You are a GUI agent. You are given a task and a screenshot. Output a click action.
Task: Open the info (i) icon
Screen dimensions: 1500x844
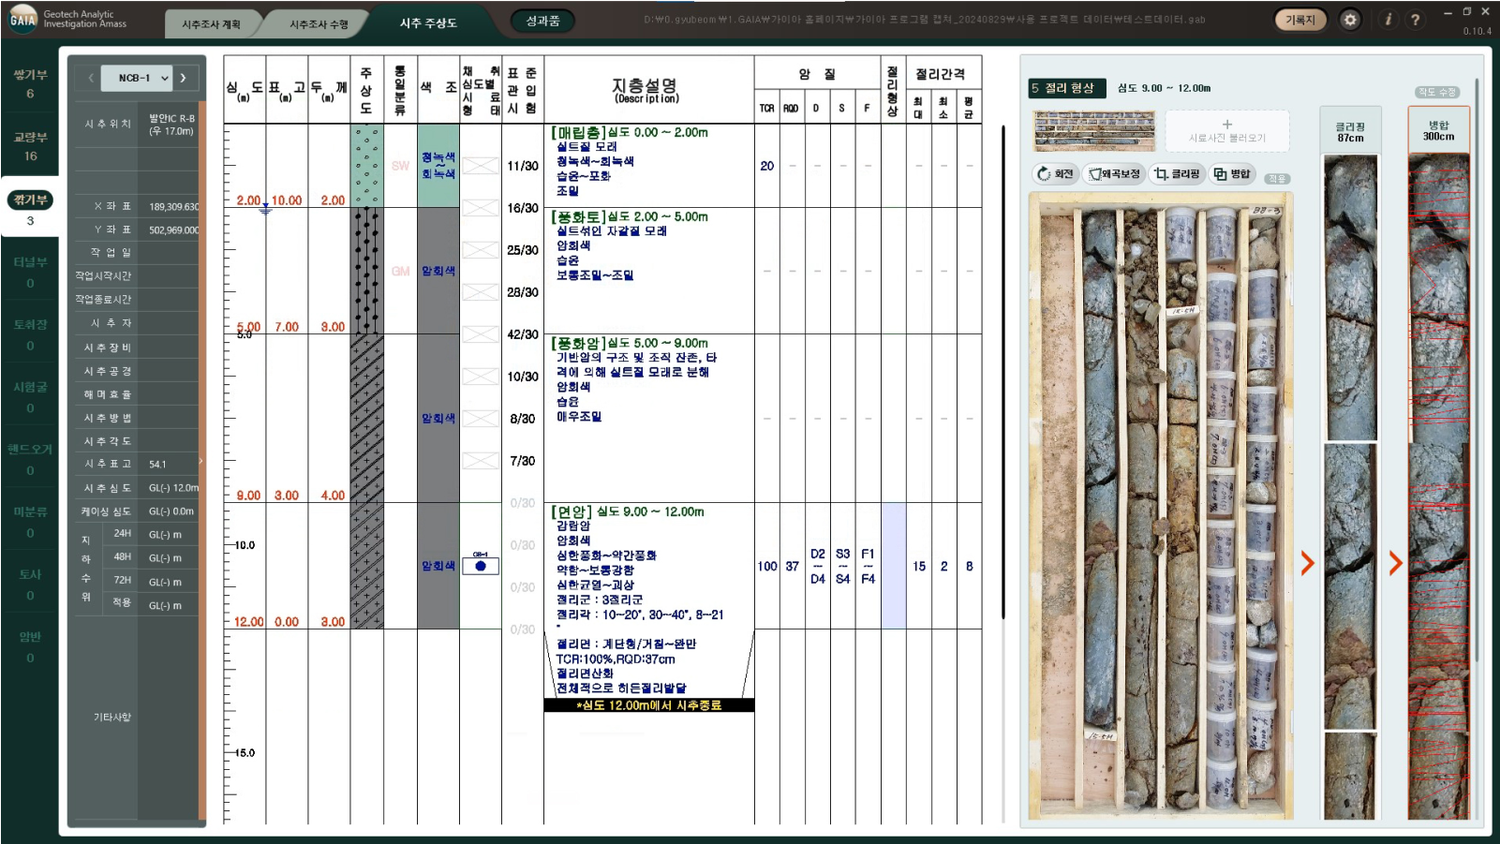tap(1388, 20)
